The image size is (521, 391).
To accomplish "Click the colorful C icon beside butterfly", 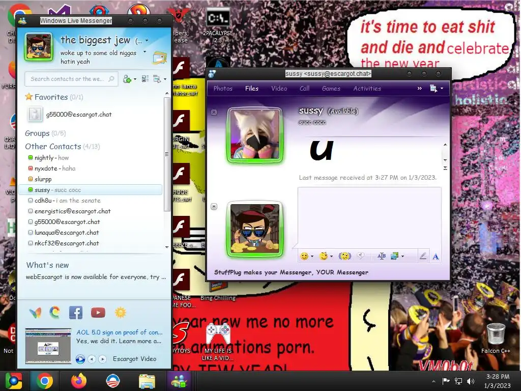I will pyautogui.click(x=55, y=312).
